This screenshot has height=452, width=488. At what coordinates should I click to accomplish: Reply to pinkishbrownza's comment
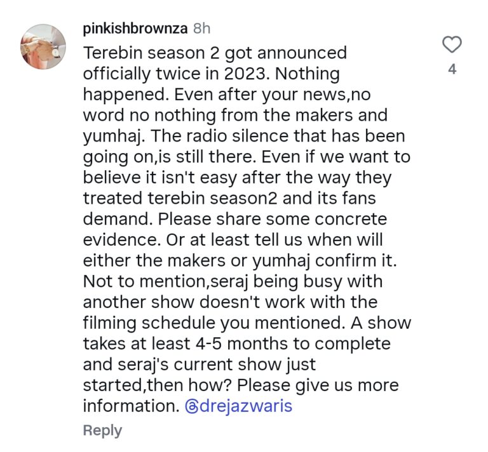coord(102,430)
